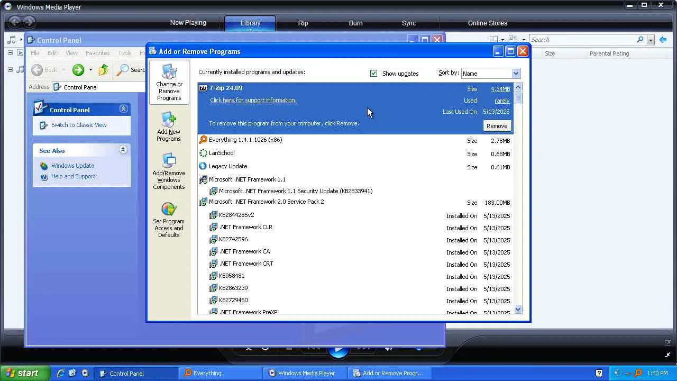Click the Switch to Classic View icon
The image size is (677, 381).
tap(44, 125)
